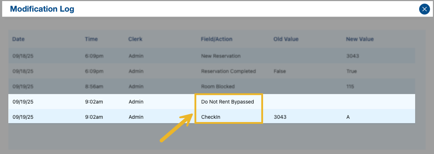Click the new value True cell

[352, 72]
